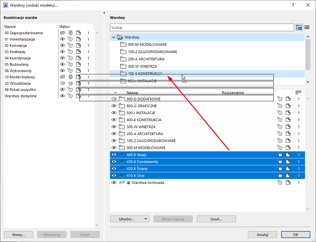The image size is (316, 242).
Task: Toggle visibility eye for 01 Inwentaryzacja combination
Action: pos(62,39)
